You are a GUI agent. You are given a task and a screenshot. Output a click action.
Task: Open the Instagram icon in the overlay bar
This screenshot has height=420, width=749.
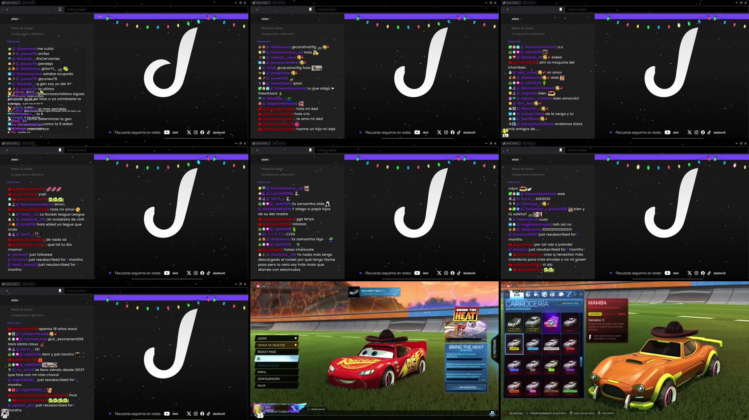click(x=446, y=132)
